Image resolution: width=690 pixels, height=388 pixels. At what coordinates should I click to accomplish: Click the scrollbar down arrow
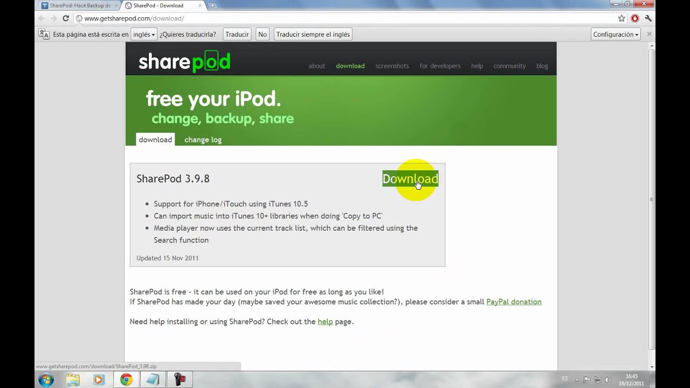pos(652,367)
